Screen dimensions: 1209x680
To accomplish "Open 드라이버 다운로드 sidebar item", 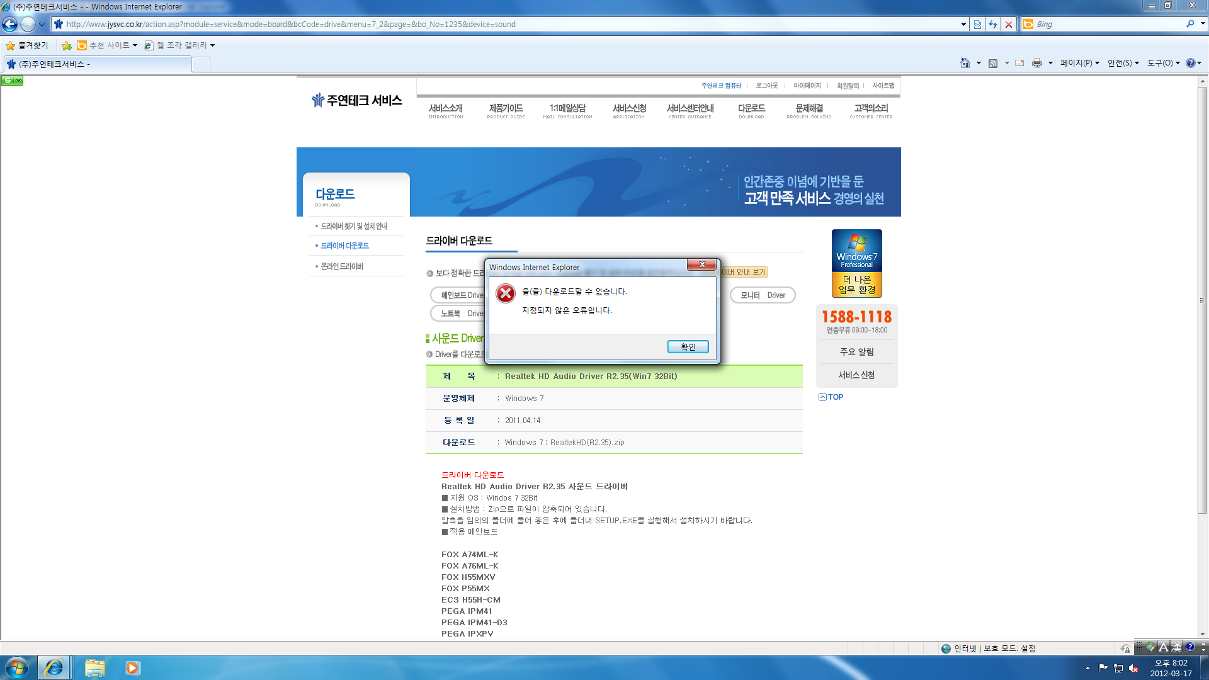I will click(345, 246).
